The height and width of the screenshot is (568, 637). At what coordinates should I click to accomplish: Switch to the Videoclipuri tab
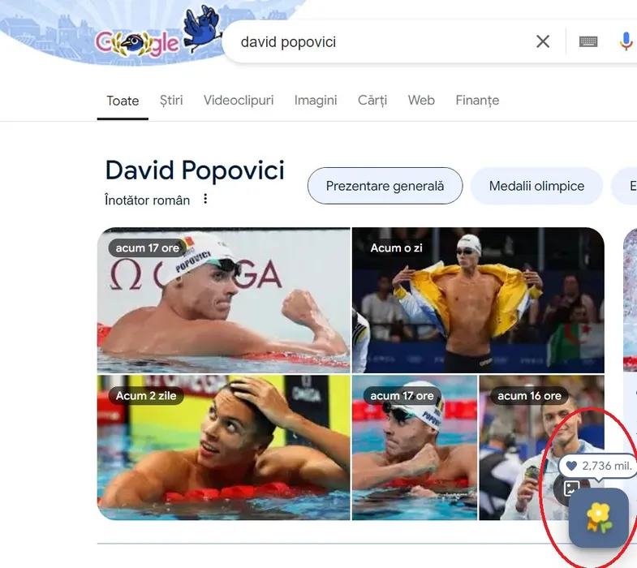point(239,101)
